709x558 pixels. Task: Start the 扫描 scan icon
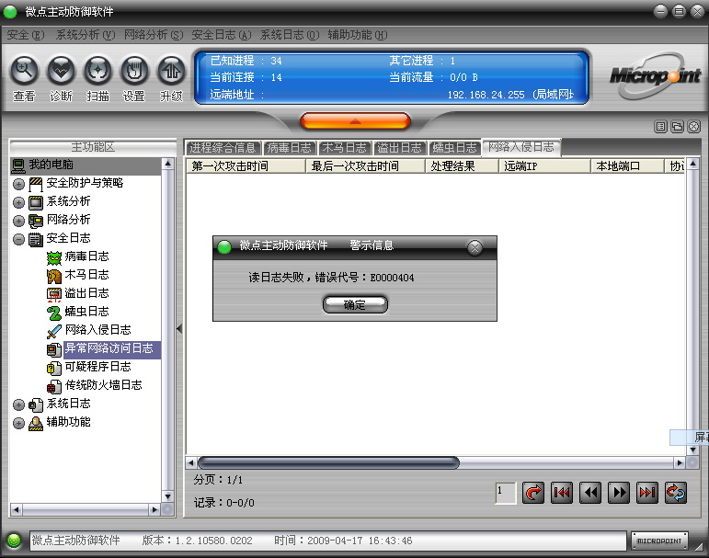point(97,71)
